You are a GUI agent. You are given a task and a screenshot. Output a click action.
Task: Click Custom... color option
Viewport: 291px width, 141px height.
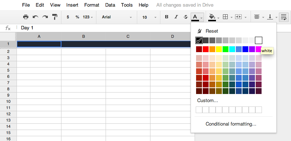coord(207,100)
